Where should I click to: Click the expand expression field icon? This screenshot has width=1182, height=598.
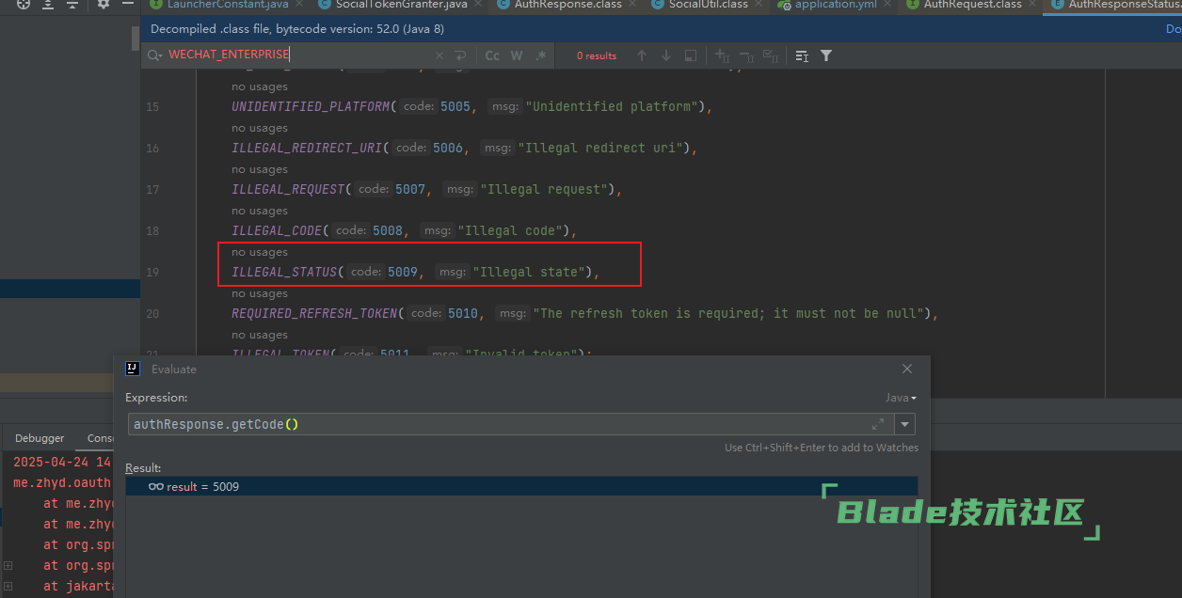878,424
